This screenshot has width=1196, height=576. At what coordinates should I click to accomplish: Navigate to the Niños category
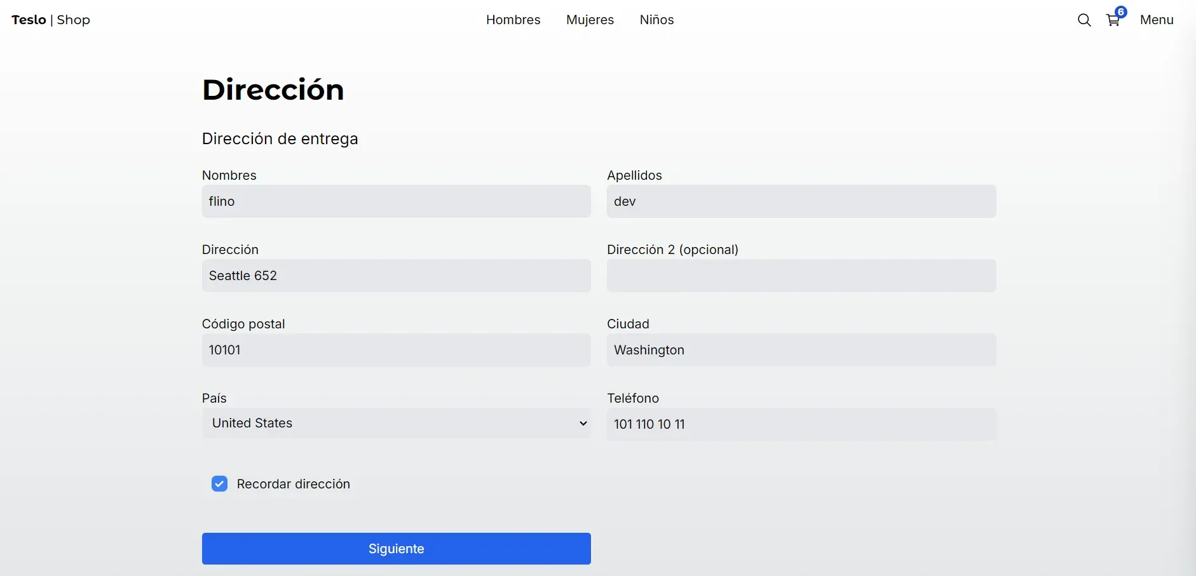tap(656, 20)
